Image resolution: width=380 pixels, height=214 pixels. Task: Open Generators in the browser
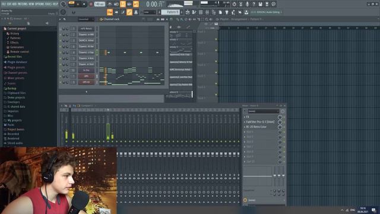click(x=17, y=47)
